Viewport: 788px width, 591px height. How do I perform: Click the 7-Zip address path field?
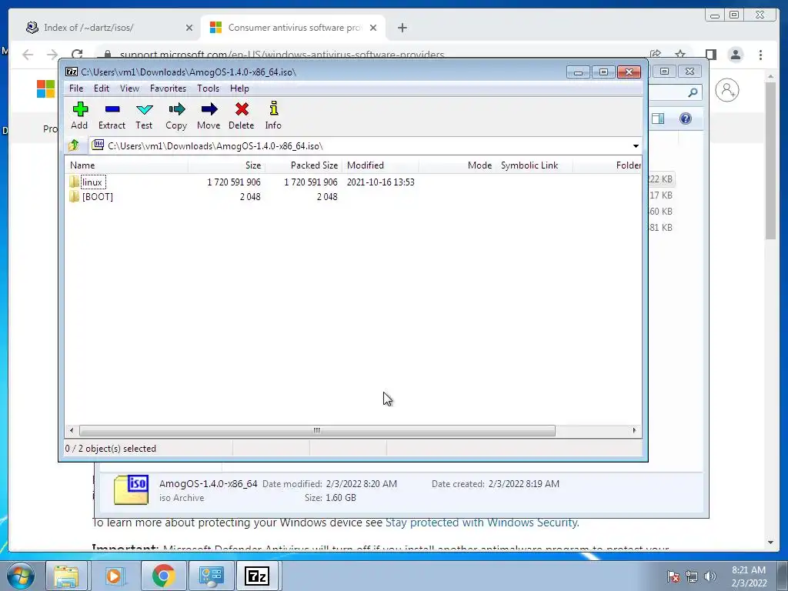(360, 145)
